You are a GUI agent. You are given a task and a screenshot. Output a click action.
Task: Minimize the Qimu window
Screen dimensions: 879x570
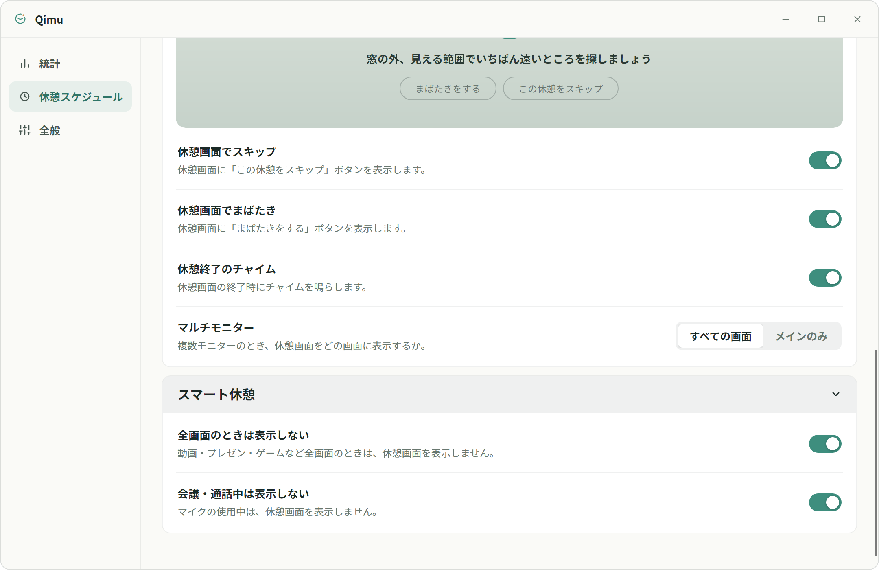786,19
